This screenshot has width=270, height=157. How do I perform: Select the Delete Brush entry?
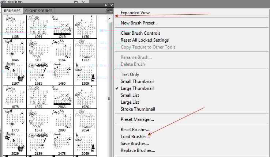click(133, 64)
